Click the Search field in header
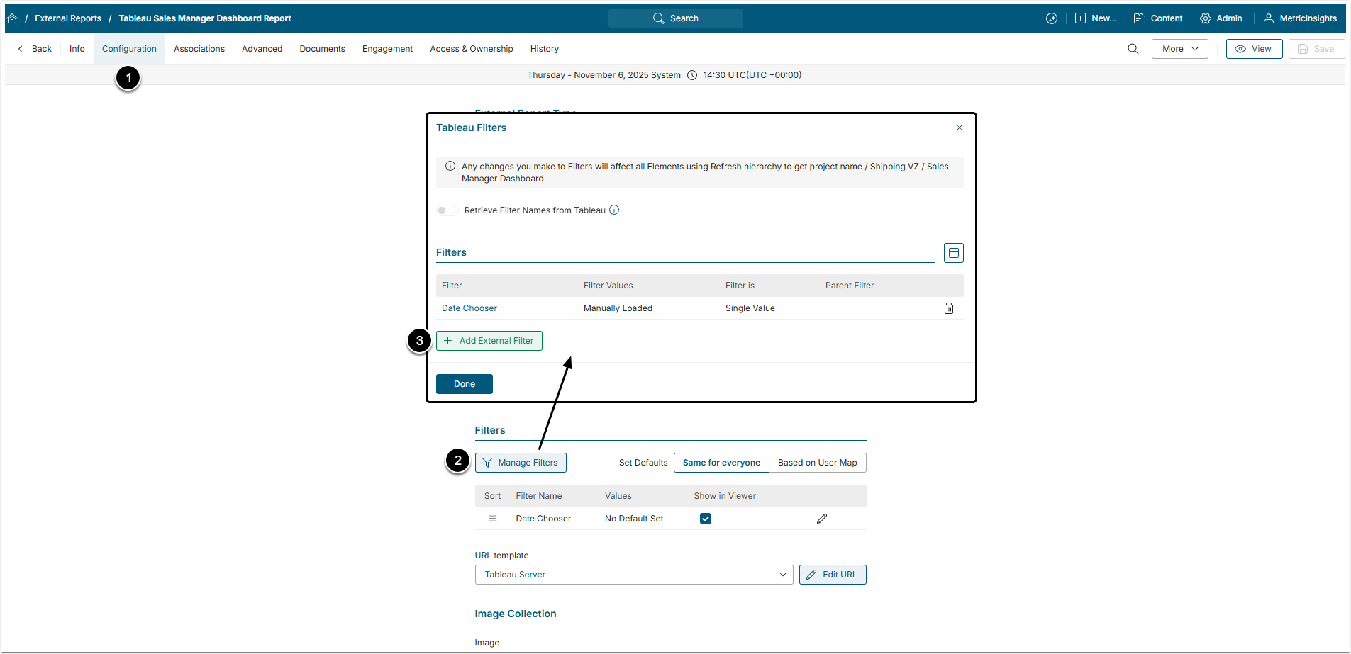Screen dimensions: 1351x654 click(x=675, y=18)
